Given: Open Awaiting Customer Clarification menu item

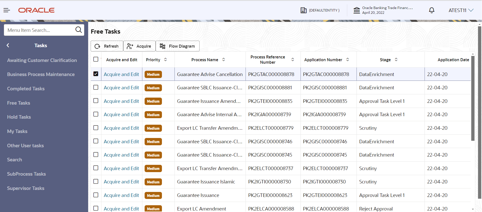Looking at the screenshot, I should [42, 60].
